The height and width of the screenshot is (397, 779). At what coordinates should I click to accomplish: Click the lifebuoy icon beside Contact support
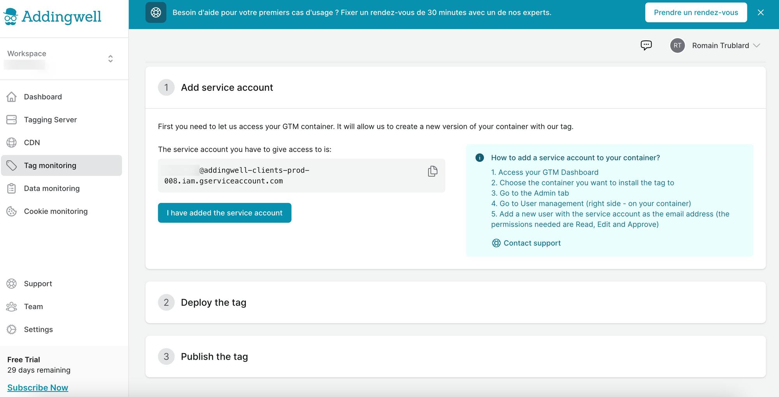[x=496, y=243]
